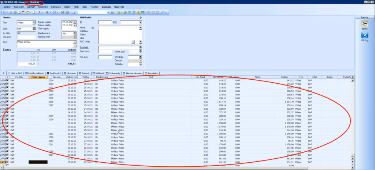Open the Typ dropdown showing Příjem
Screen dimensions: 375x170
point(34,22)
